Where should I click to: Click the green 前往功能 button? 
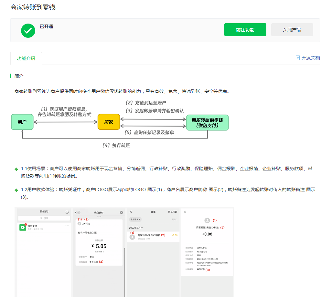pos(245,30)
